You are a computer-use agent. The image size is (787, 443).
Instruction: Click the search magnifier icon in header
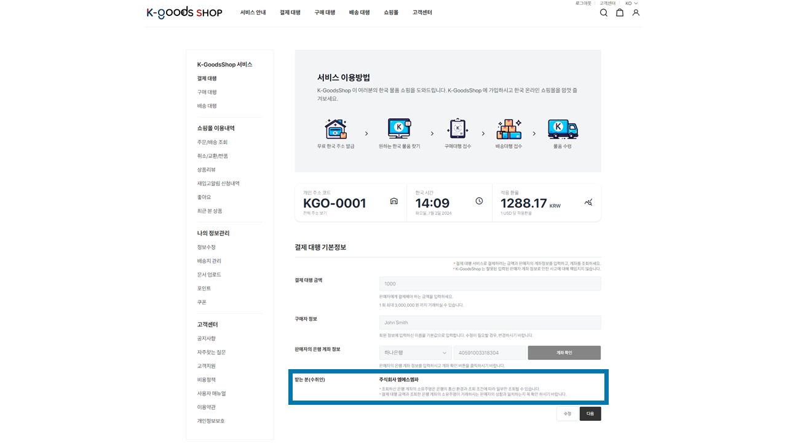(603, 12)
